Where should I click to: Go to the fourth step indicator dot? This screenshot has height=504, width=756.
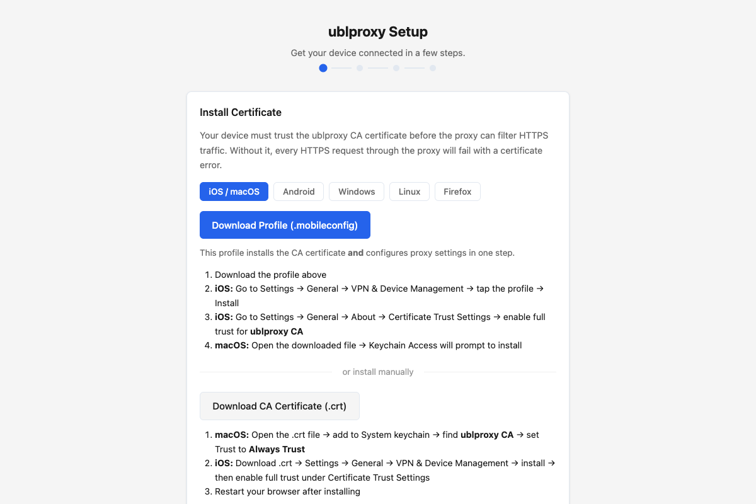pyautogui.click(x=433, y=68)
